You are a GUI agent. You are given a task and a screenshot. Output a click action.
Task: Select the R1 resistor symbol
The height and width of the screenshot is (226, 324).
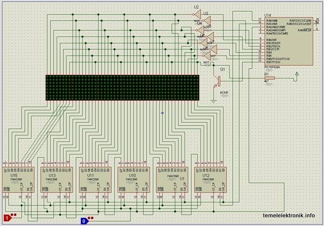[x=269, y=78]
